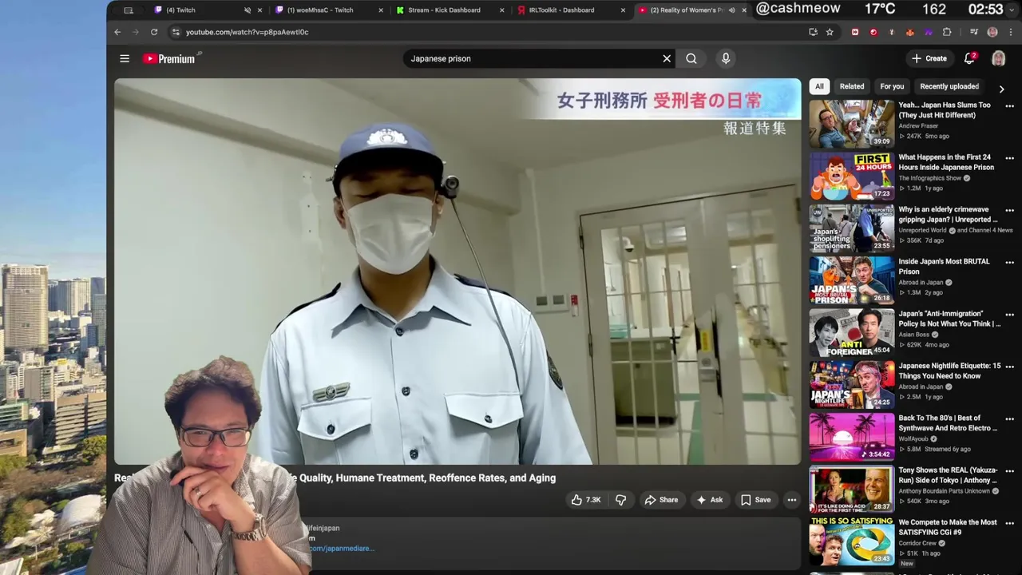Open the browser extensions puzzle icon

(947, 32)
